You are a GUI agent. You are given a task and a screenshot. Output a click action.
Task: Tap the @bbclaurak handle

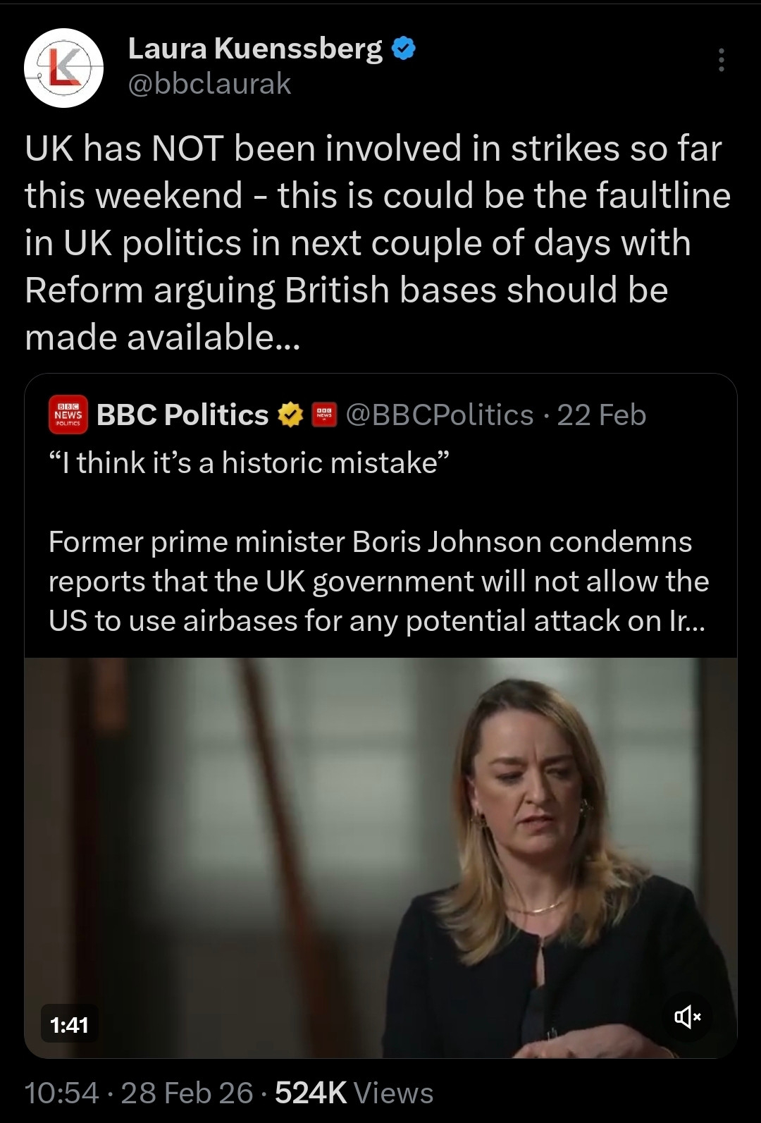click(209, 84)
